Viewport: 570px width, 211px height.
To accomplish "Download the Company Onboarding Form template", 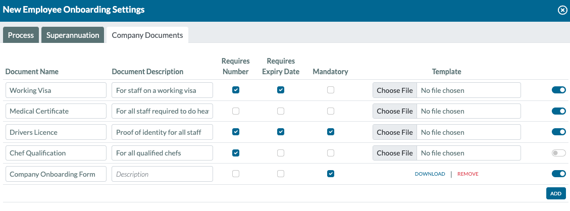I will [430, 174].
